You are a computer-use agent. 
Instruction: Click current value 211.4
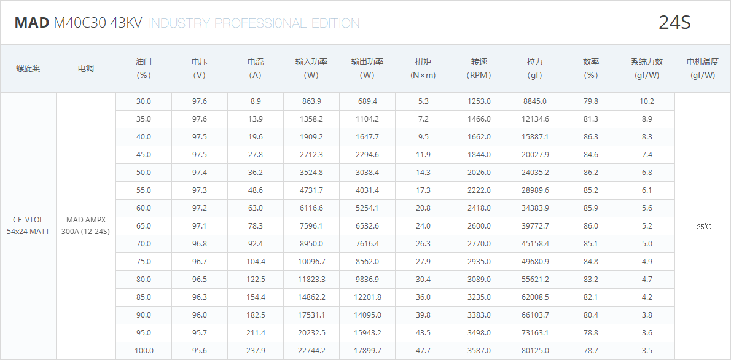click(256, 332)
